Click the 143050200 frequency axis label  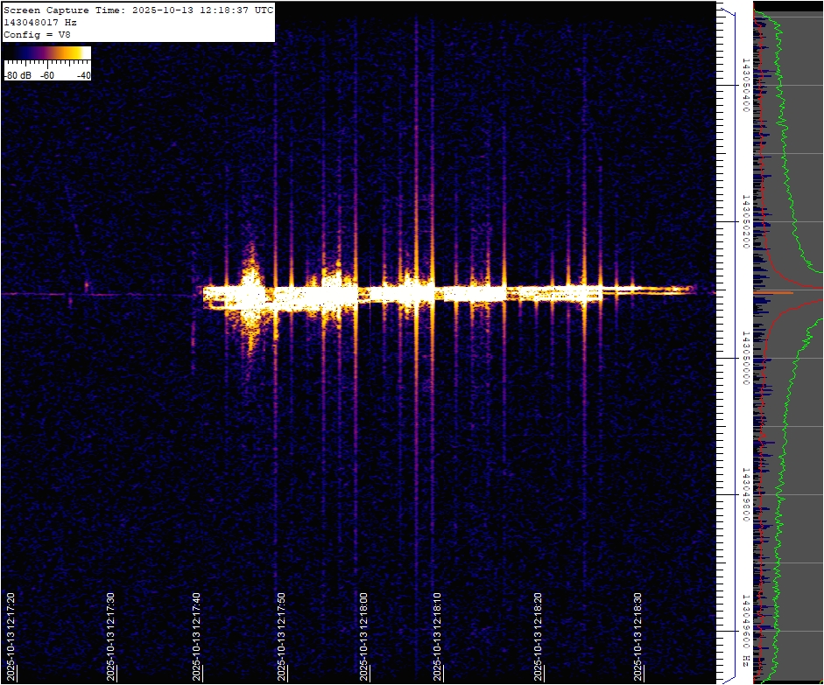pos(745,222)
